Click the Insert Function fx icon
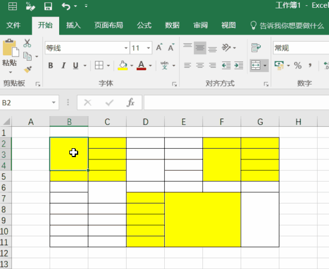Screen dimensions: 329x269 tap(130, 102)
